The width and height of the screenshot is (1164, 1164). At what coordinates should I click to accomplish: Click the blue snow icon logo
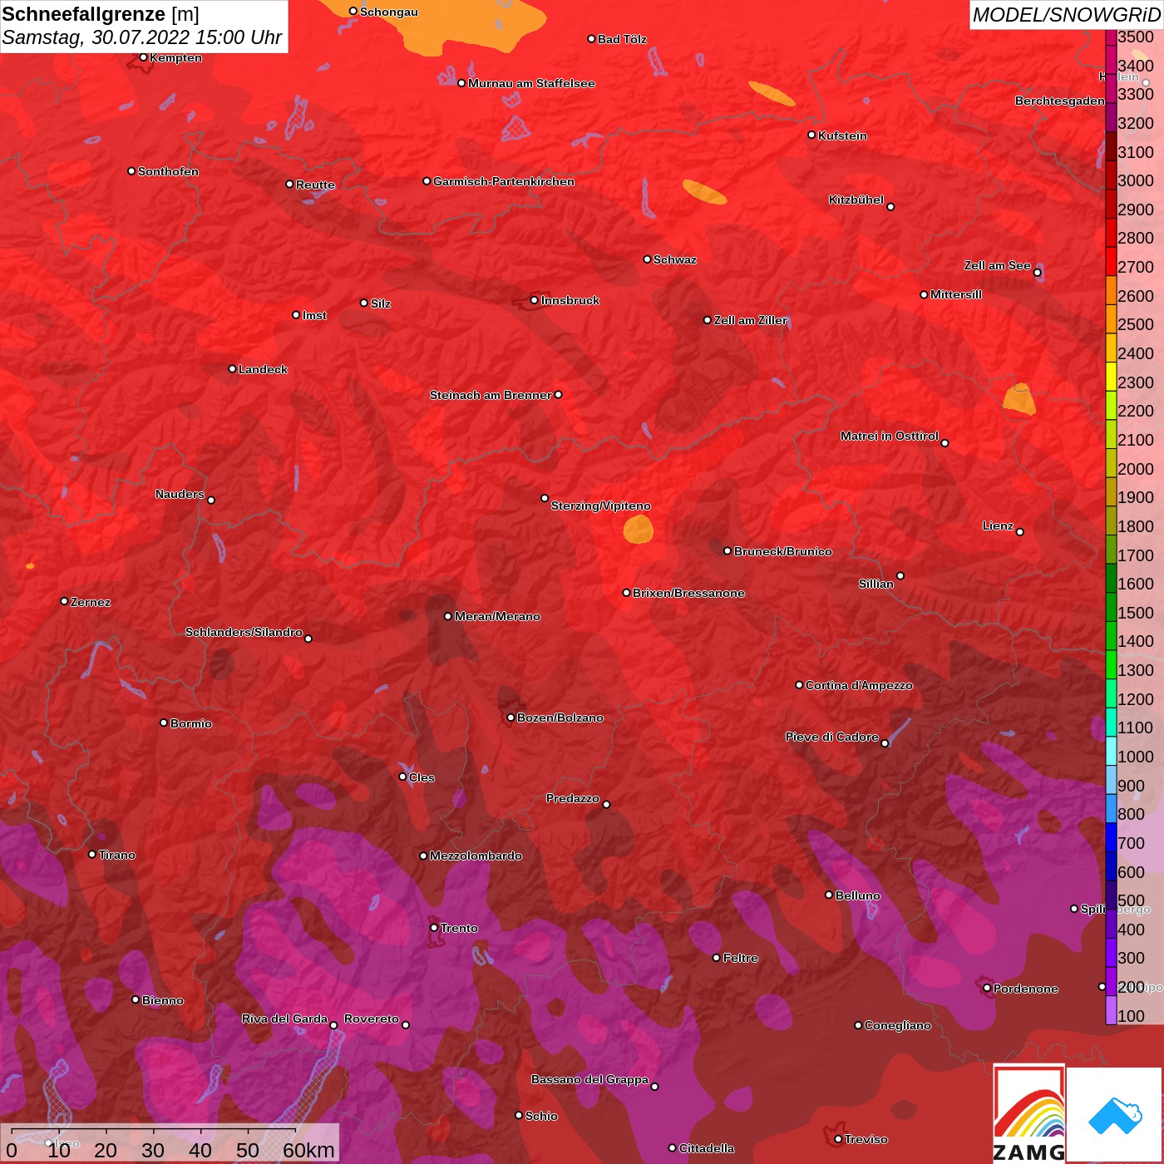click(x=1115, y=1114)
